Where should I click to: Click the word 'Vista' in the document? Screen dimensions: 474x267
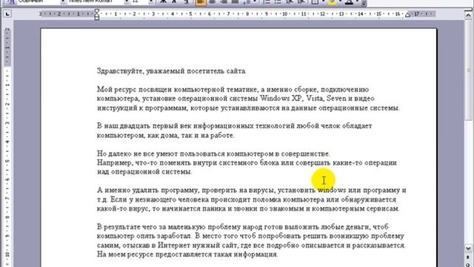(315, 99)
